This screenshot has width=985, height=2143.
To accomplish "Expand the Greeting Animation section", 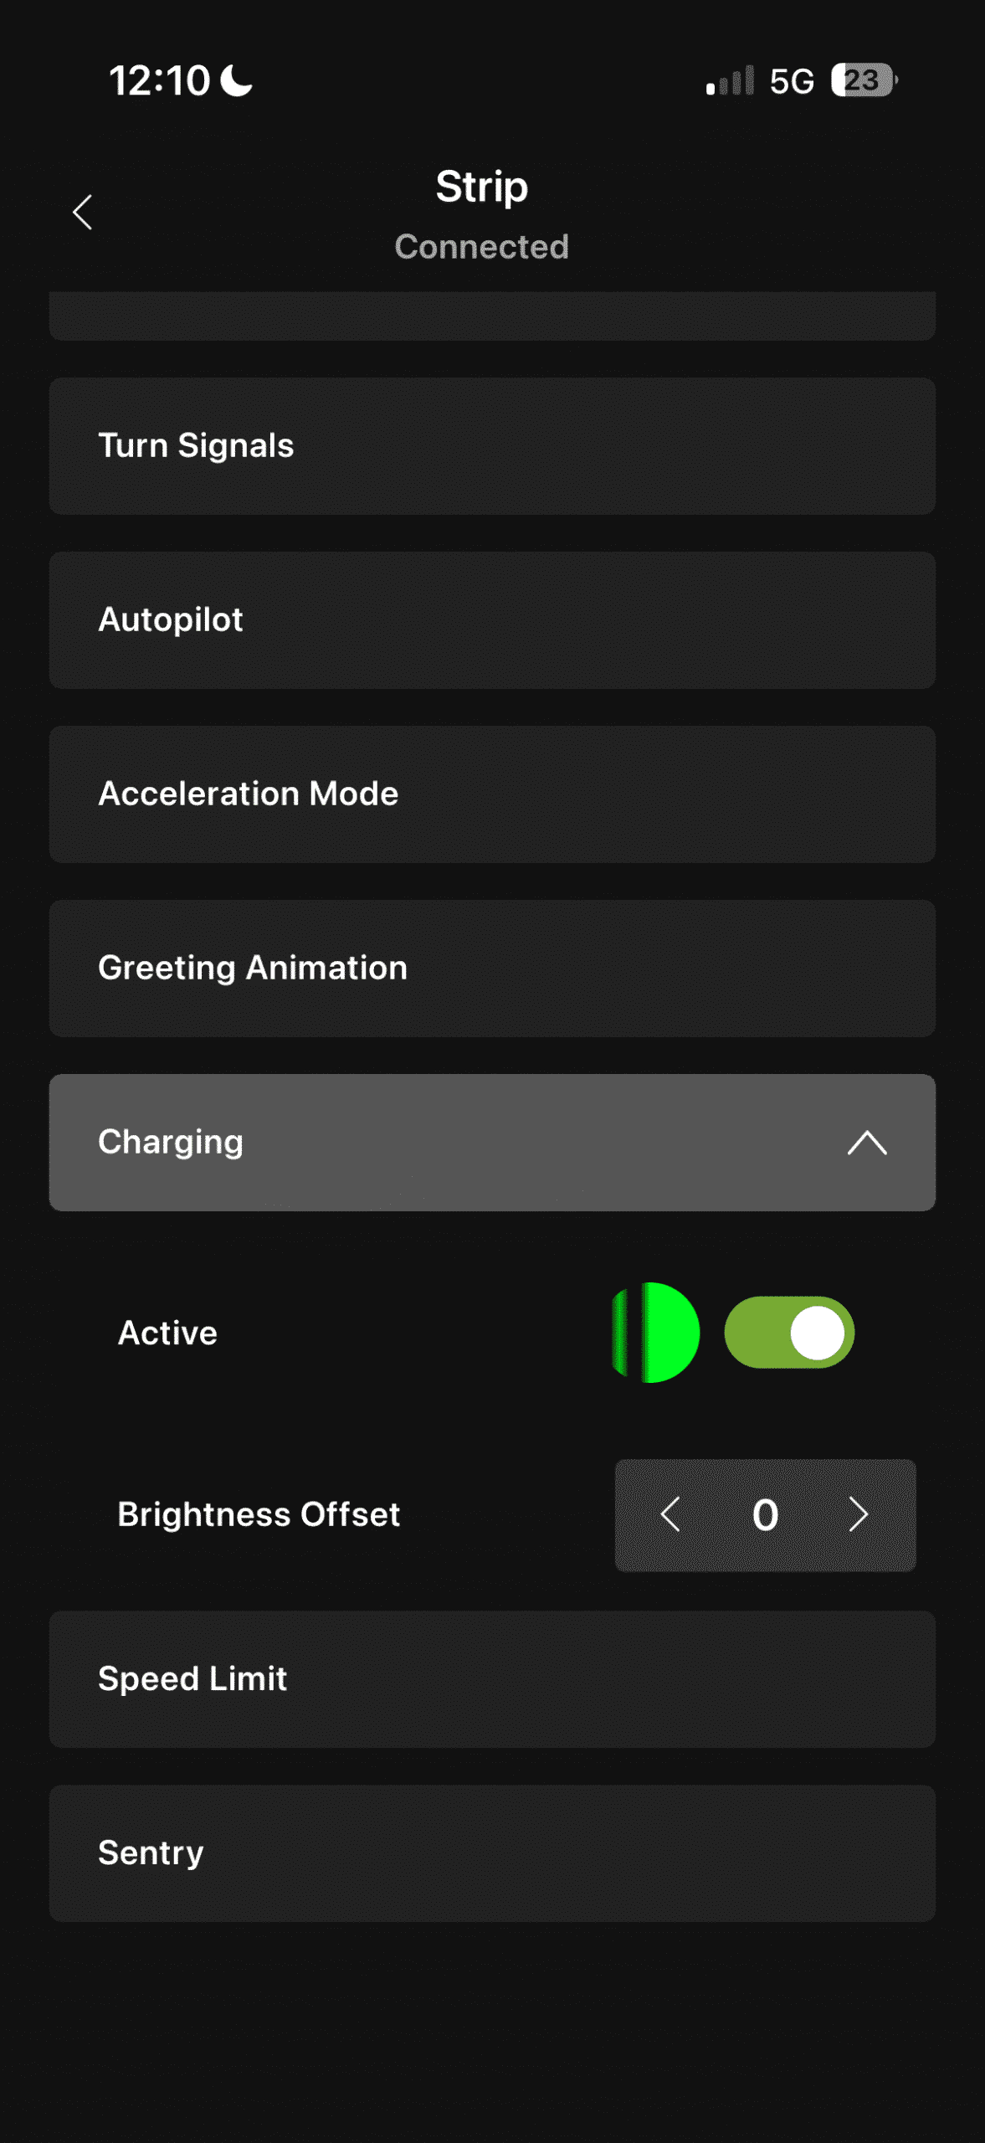I will pos(492,969).
